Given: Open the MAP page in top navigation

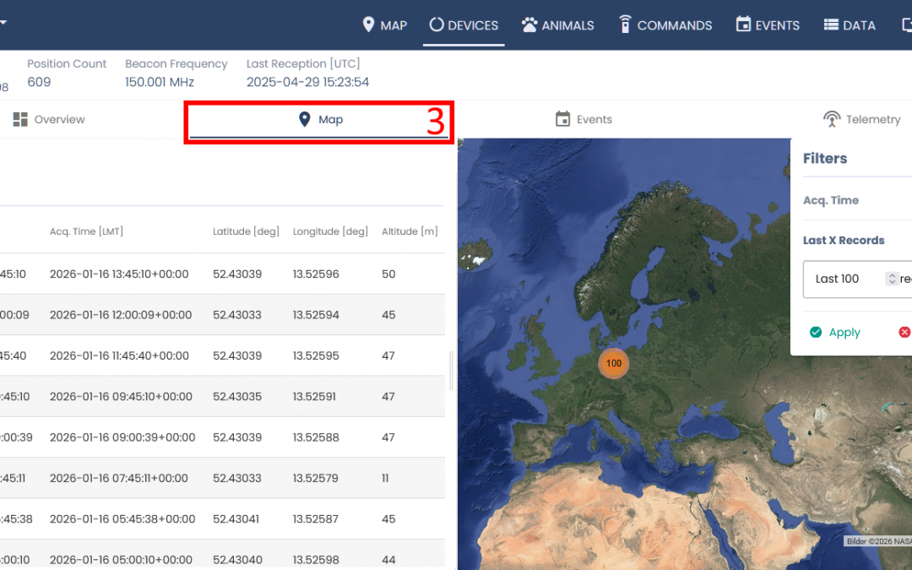Looking at the screenshot, I should [384, 25].
